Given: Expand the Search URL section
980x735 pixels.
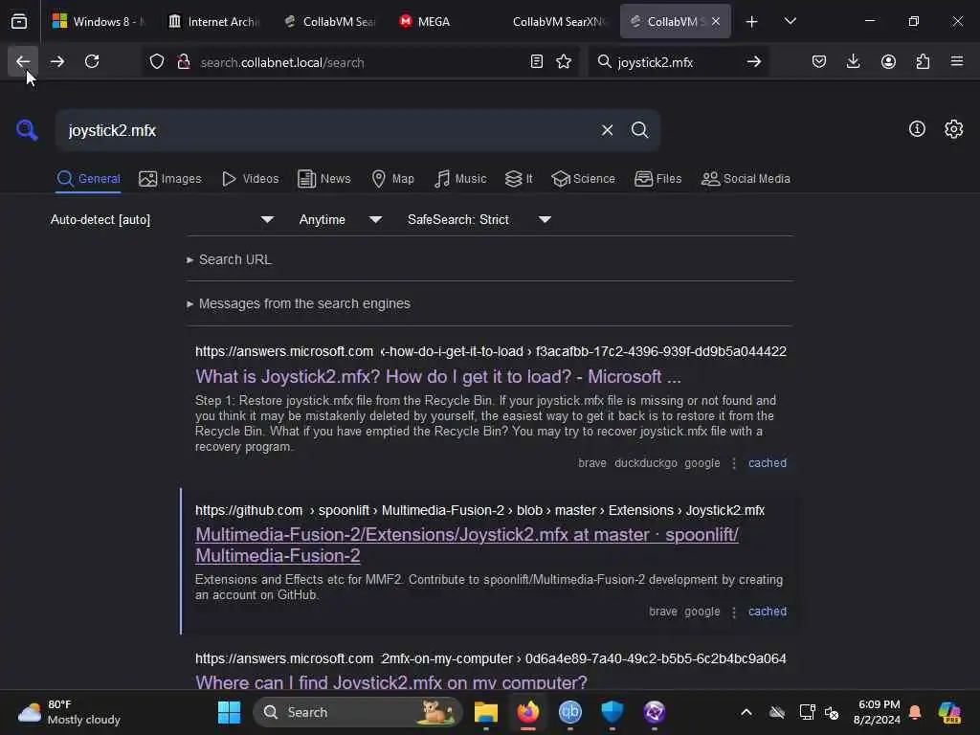Looking at the screenshot, I should tap(230, 259).
